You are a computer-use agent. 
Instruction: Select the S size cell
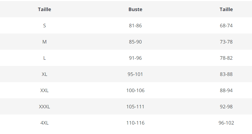tap(45, 26)
